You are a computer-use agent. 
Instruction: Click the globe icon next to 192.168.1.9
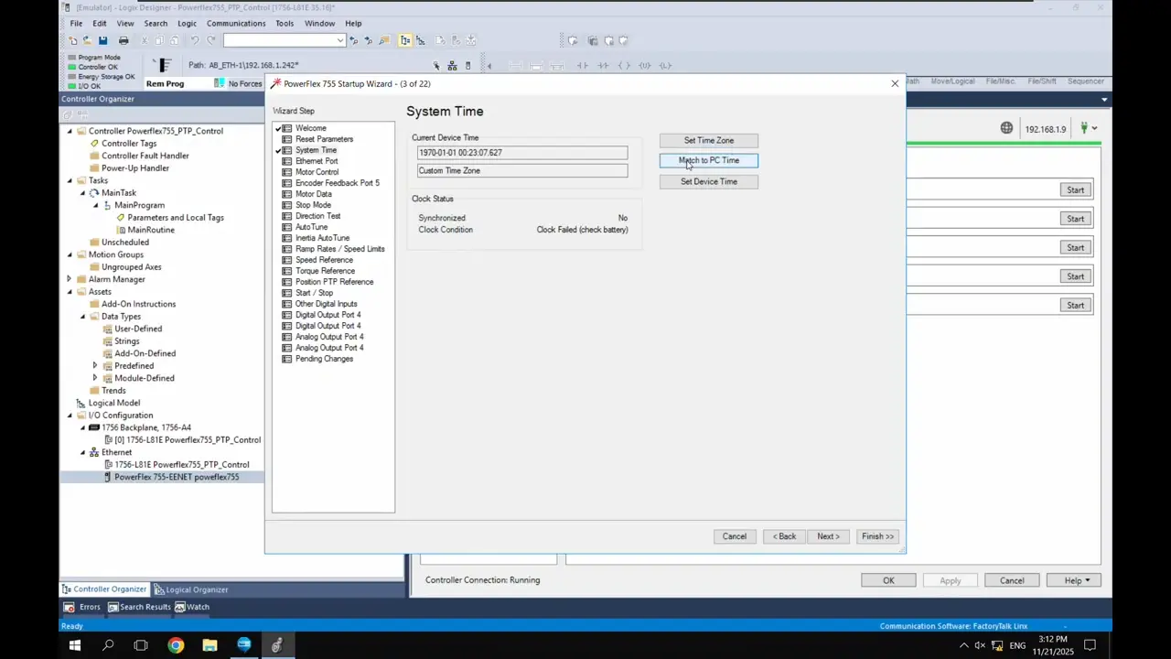click(1006, 128)
